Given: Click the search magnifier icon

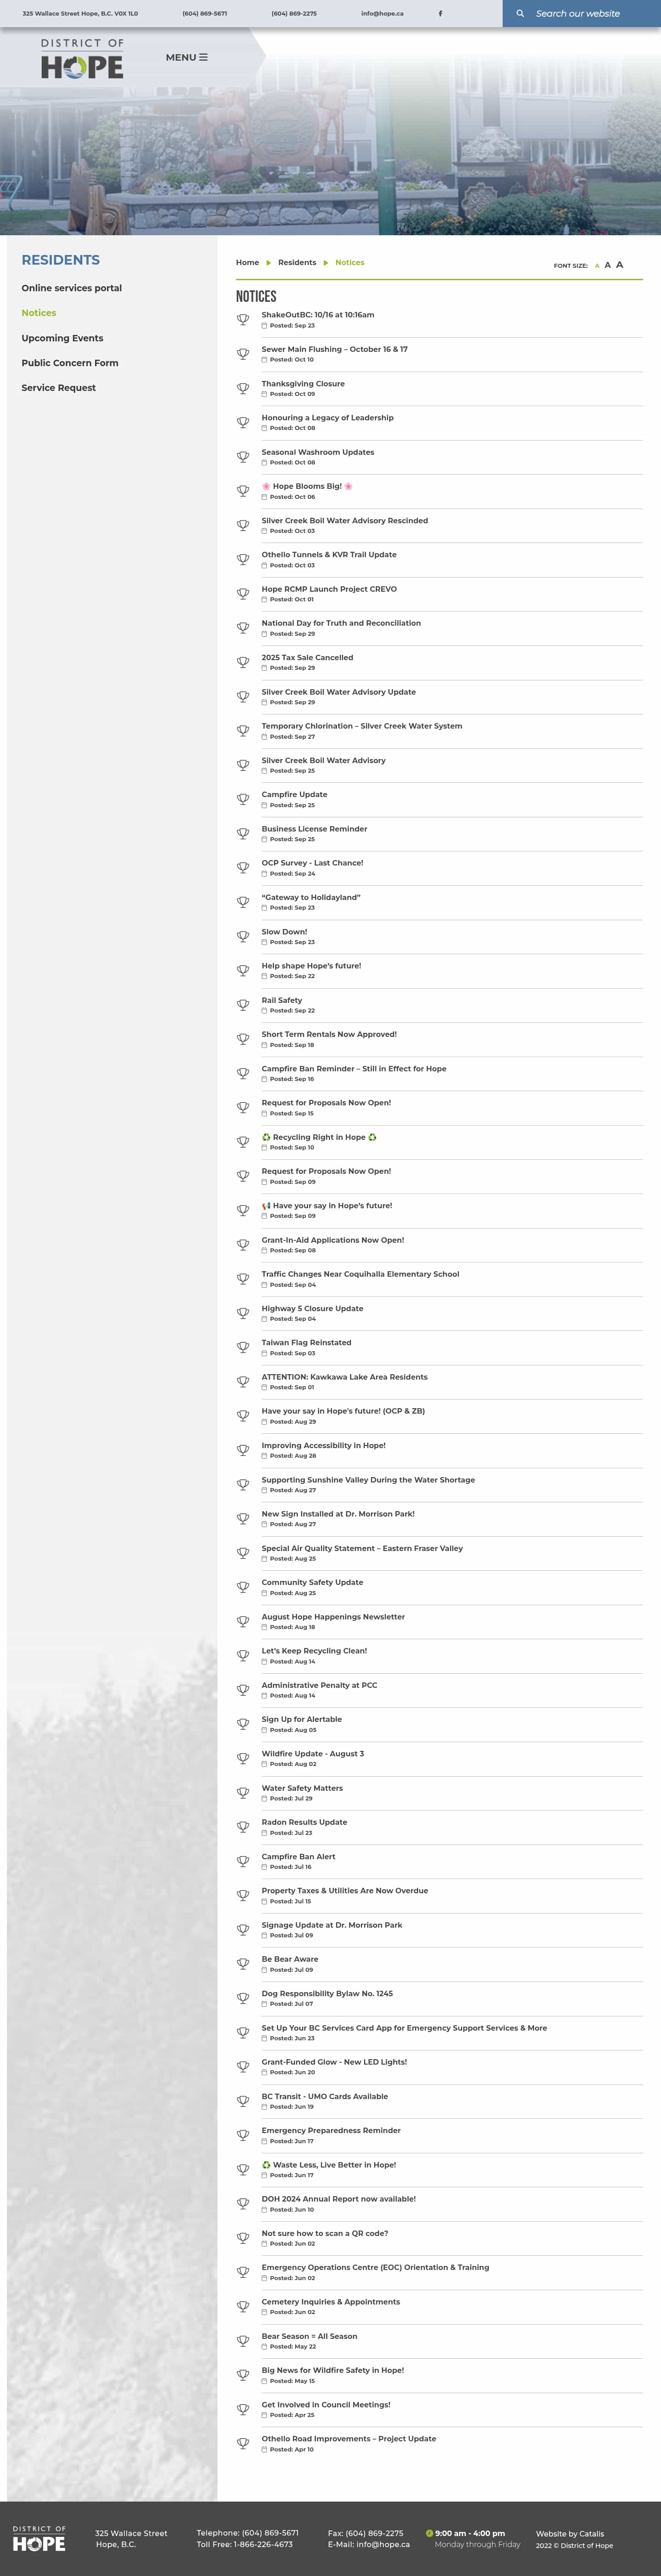Looking at the screenshot, I should point(519,14).
